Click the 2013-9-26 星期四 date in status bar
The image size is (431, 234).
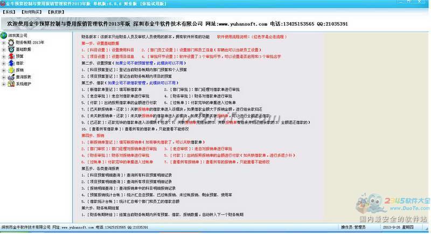(398, 228)
